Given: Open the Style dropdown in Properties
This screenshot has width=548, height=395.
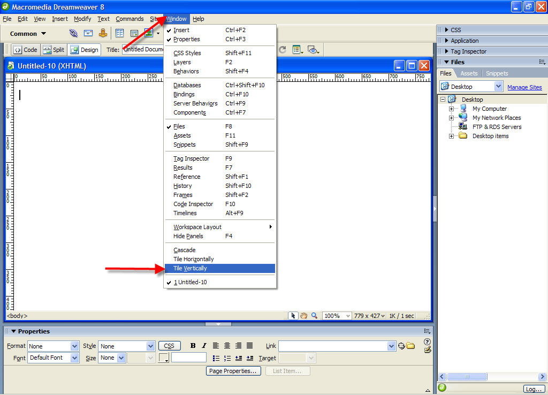Looking at the screenshot, I should pos(150,346).
